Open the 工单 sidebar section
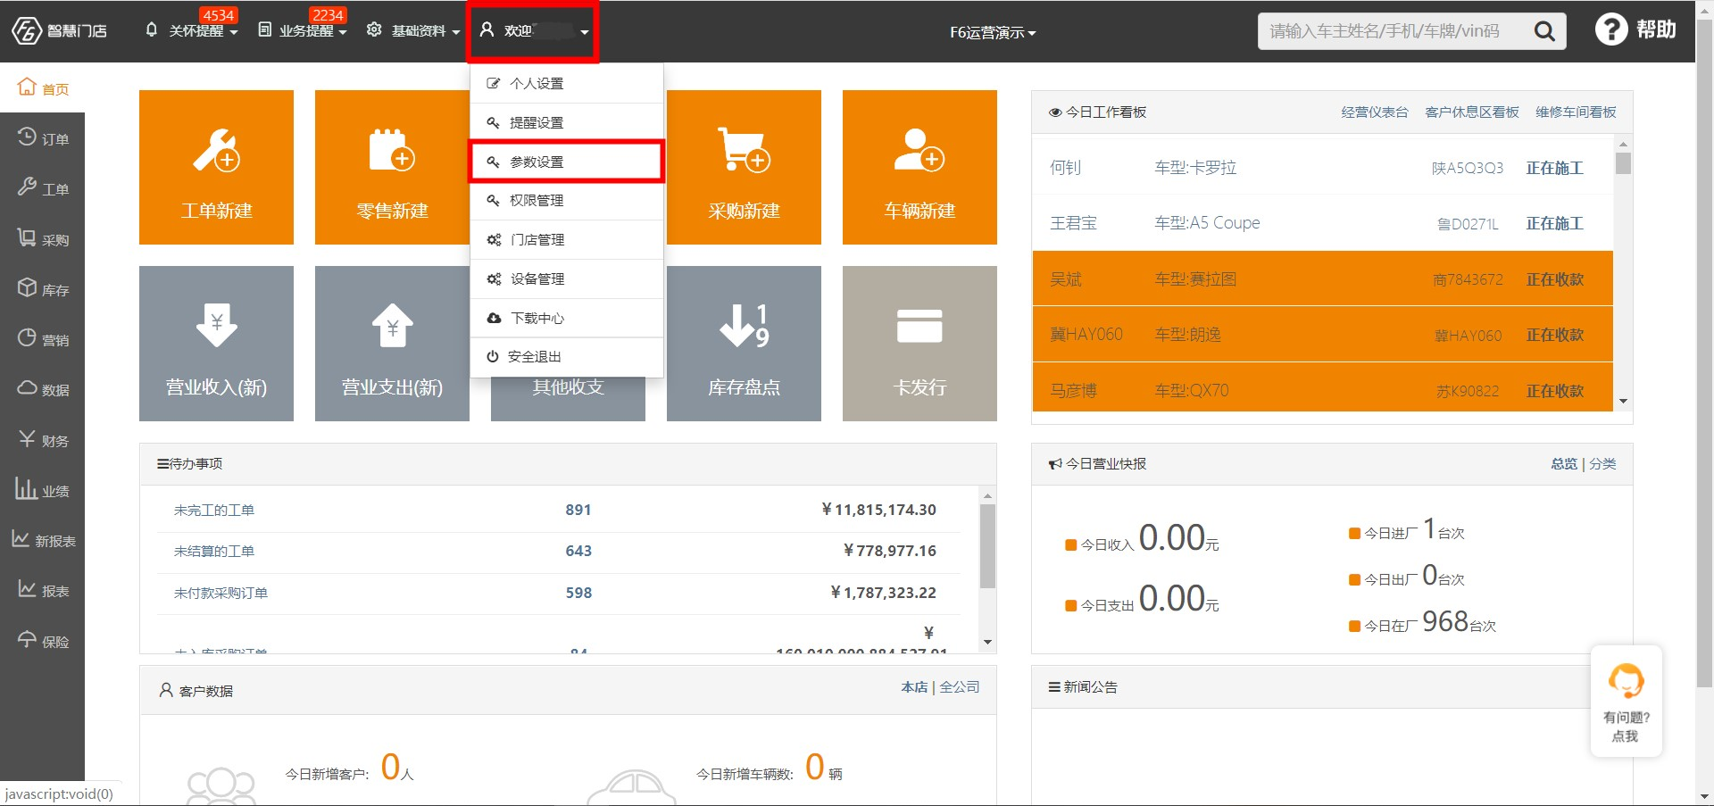The width and height of the screenshot is (1714, 806). point(42,187)
